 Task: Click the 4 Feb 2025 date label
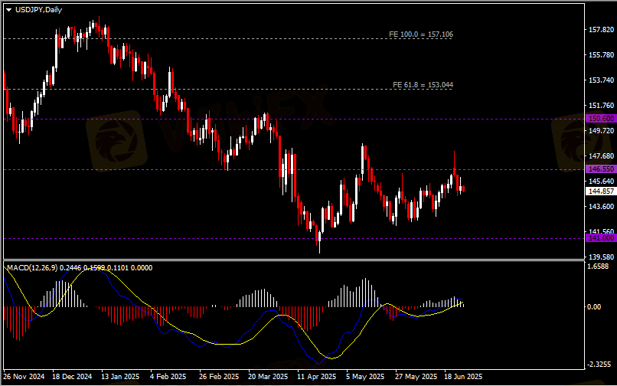(x=168, y=377)
